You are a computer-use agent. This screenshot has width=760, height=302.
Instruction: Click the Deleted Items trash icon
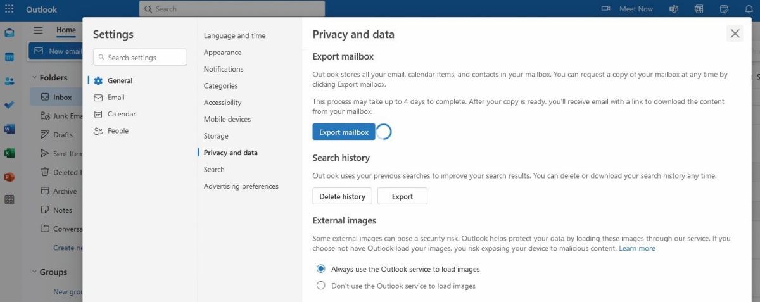pos(45,172)
